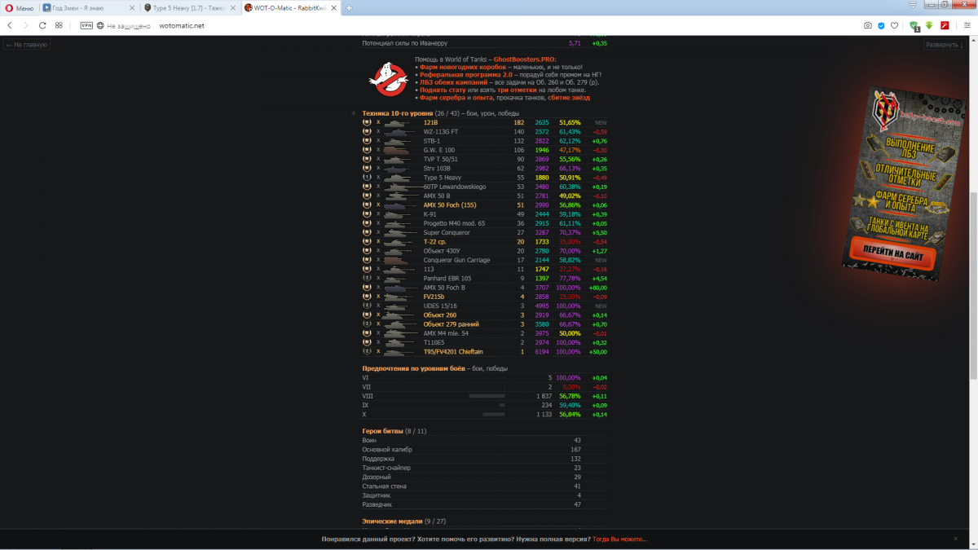The width and height of the screenshot is (978, 550).
Task: Click the Объект 260 tank silhouette
Action: pyautogui.click(x=398, y=315)
